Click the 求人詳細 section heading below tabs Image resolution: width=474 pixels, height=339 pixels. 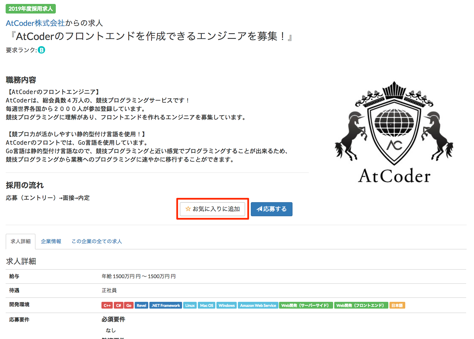21,261
